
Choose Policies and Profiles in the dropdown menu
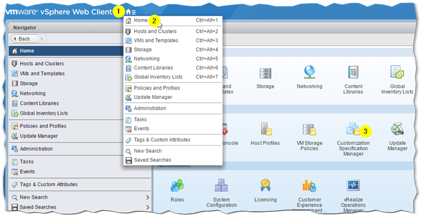173,88
